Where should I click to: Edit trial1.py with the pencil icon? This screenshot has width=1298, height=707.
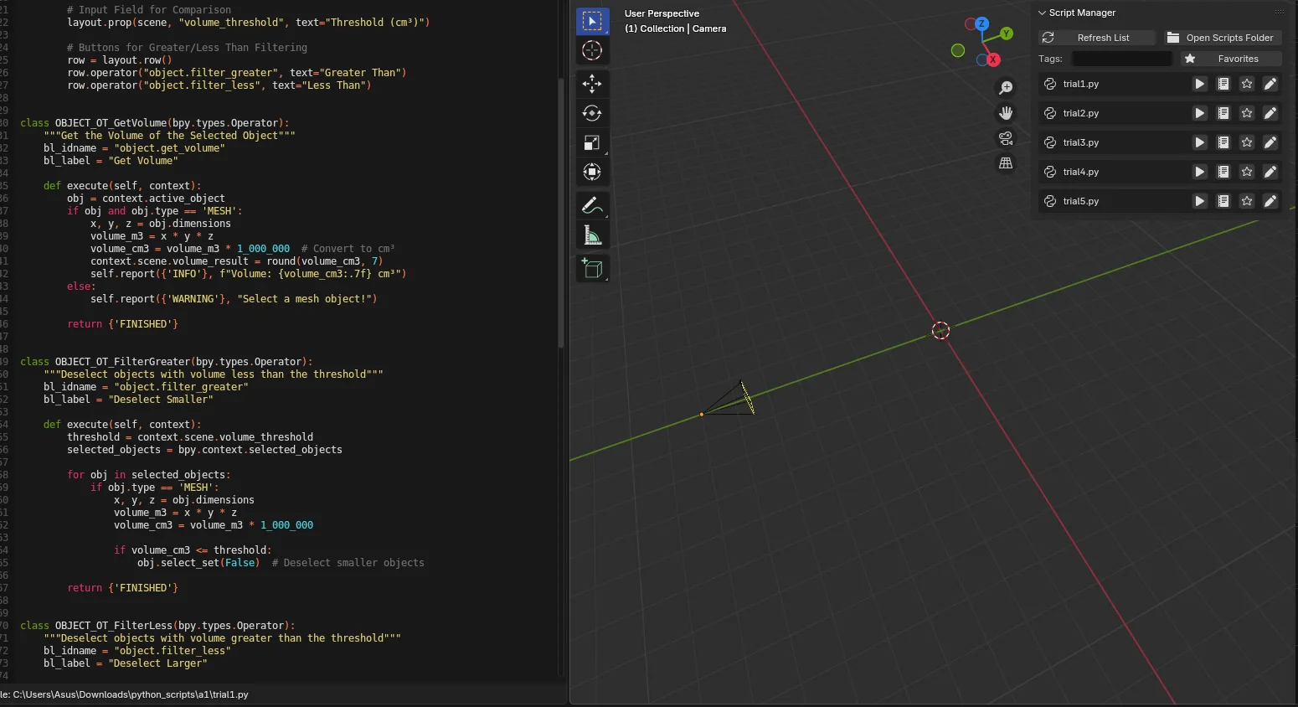1270,84
